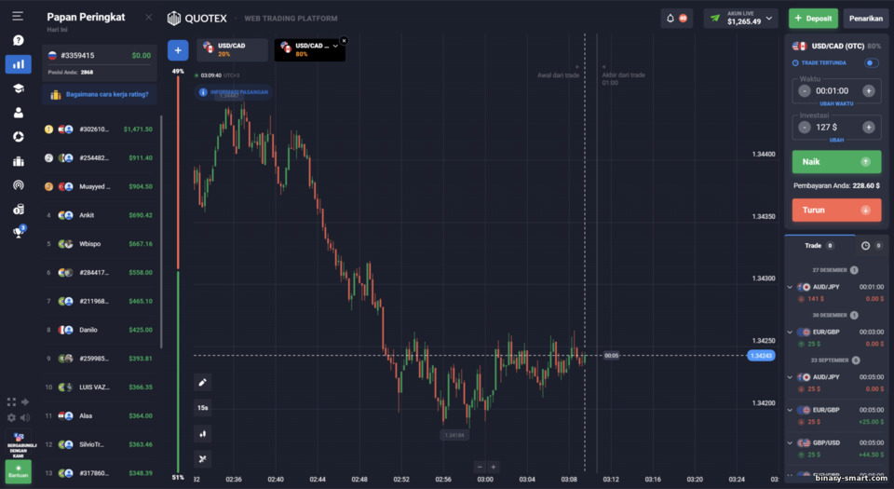Show Informasi Pasangan pair info

point(234,92)
